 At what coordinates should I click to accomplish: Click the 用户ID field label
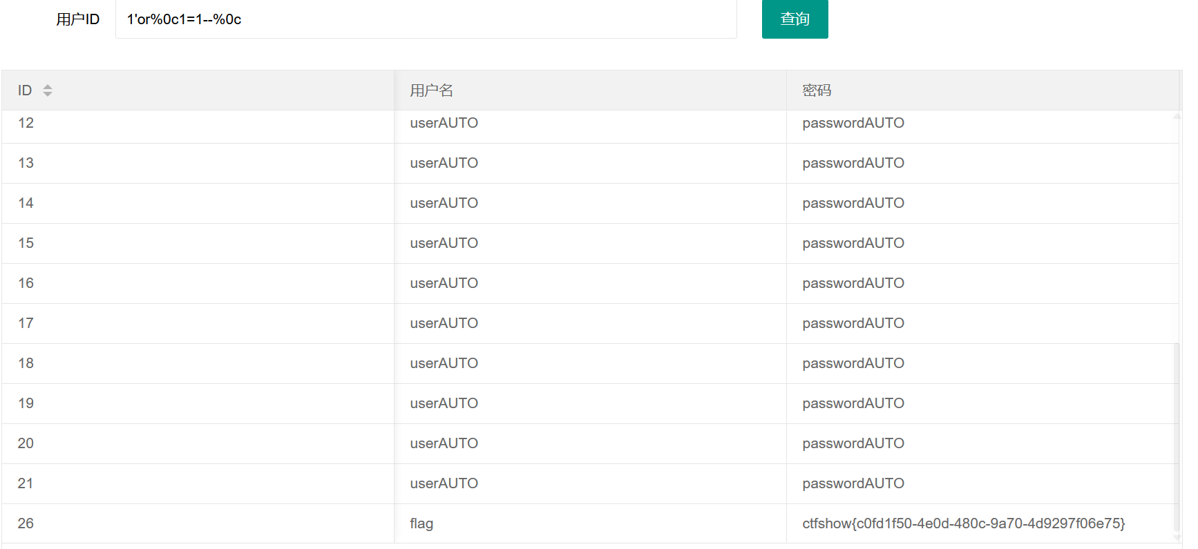[x=77, y=19]
